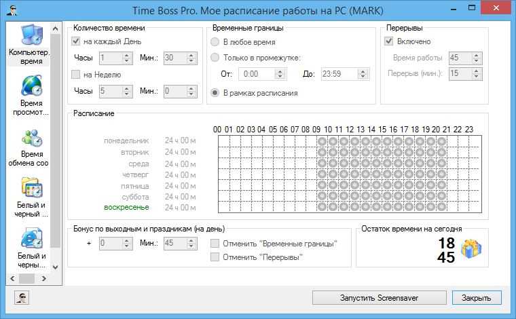Screen dimensions: 516x319
Task: Toggle the Перерывы Включено checkbox
Action: [x=388, y=41]
